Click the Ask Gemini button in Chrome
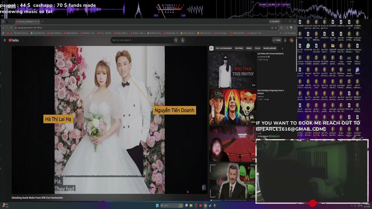This screenshot has height=209, width=372. pos(275,21)
